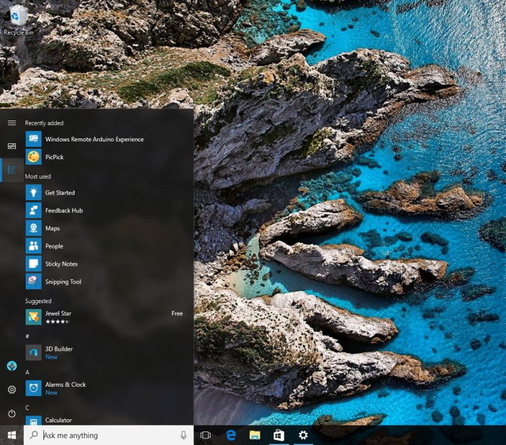This screenshot has width=506, height=445.
Task: Open alphabet index via the A header
Action: click(28, 373)
